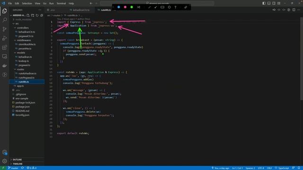The height and width of the screenshot is (170, 303).
Task: Click split editor right icon
Action: pos(294,10)
